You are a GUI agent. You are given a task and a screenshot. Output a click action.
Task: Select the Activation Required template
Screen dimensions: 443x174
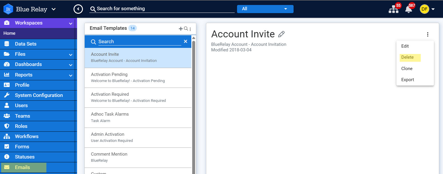coord(138,98)
